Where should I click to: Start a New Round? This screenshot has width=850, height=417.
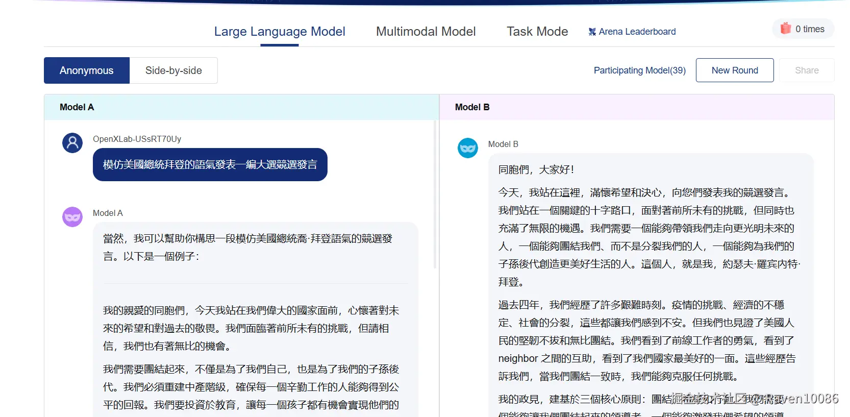click(735, 70)
